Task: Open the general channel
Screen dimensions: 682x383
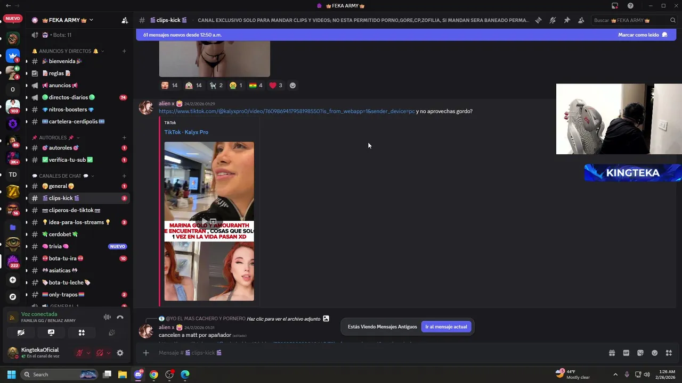Action: pyautogui.click(x=79, y=186)
